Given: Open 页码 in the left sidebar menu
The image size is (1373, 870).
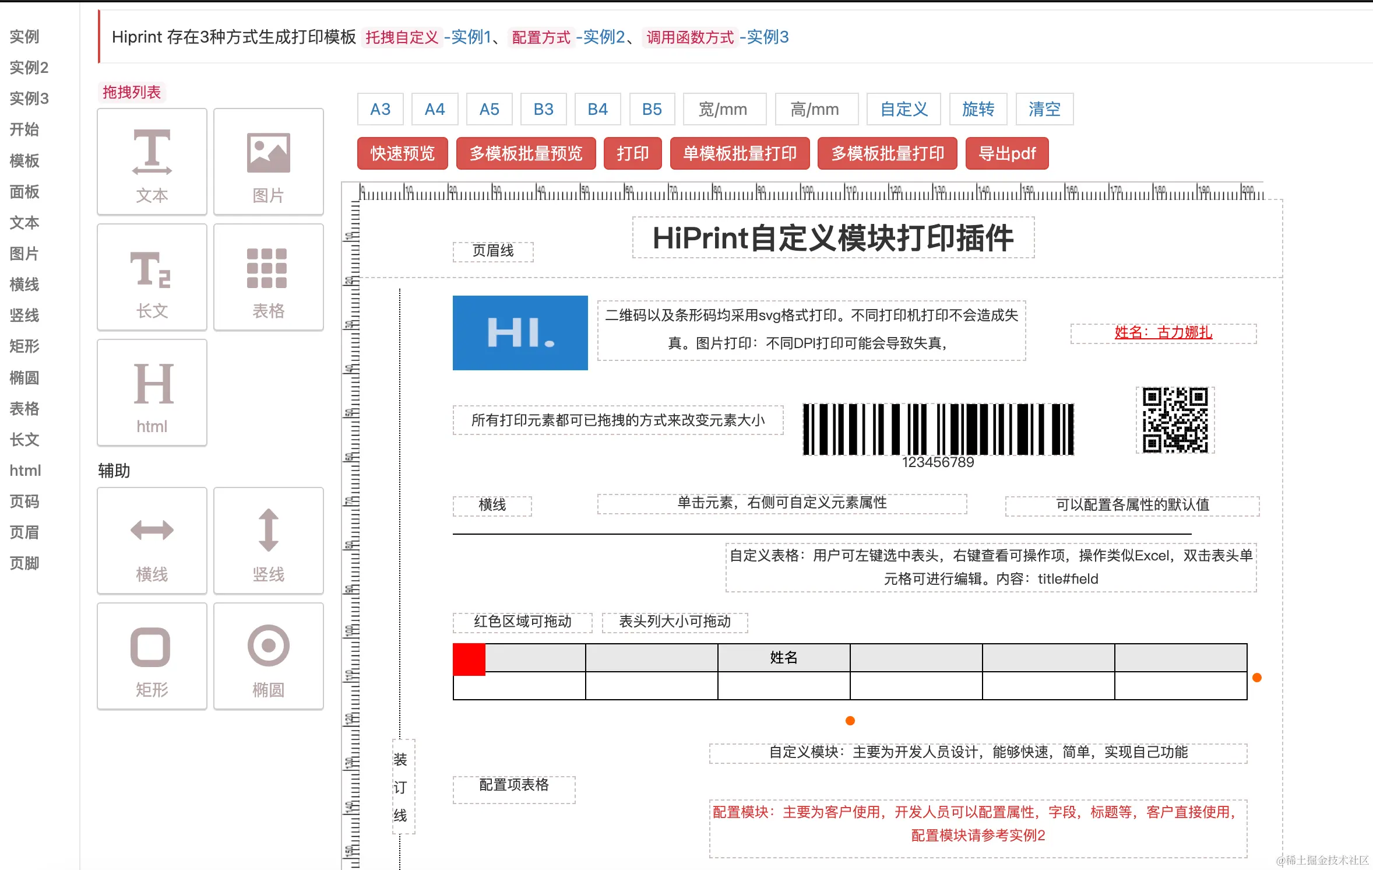Looking at the screenshot, I should (x=24, y=501).
